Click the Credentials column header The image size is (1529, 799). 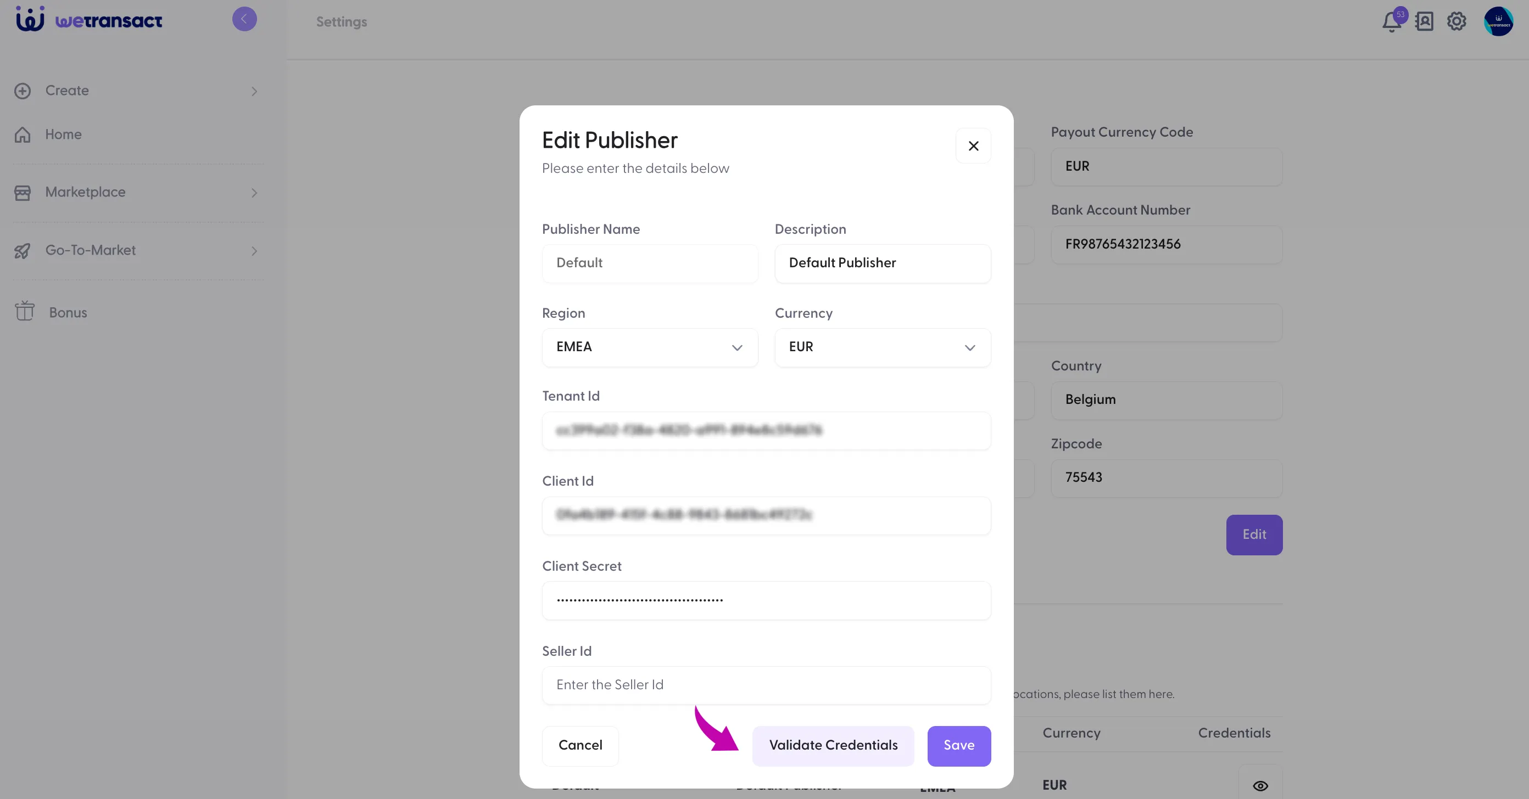tap(1234, 733)
